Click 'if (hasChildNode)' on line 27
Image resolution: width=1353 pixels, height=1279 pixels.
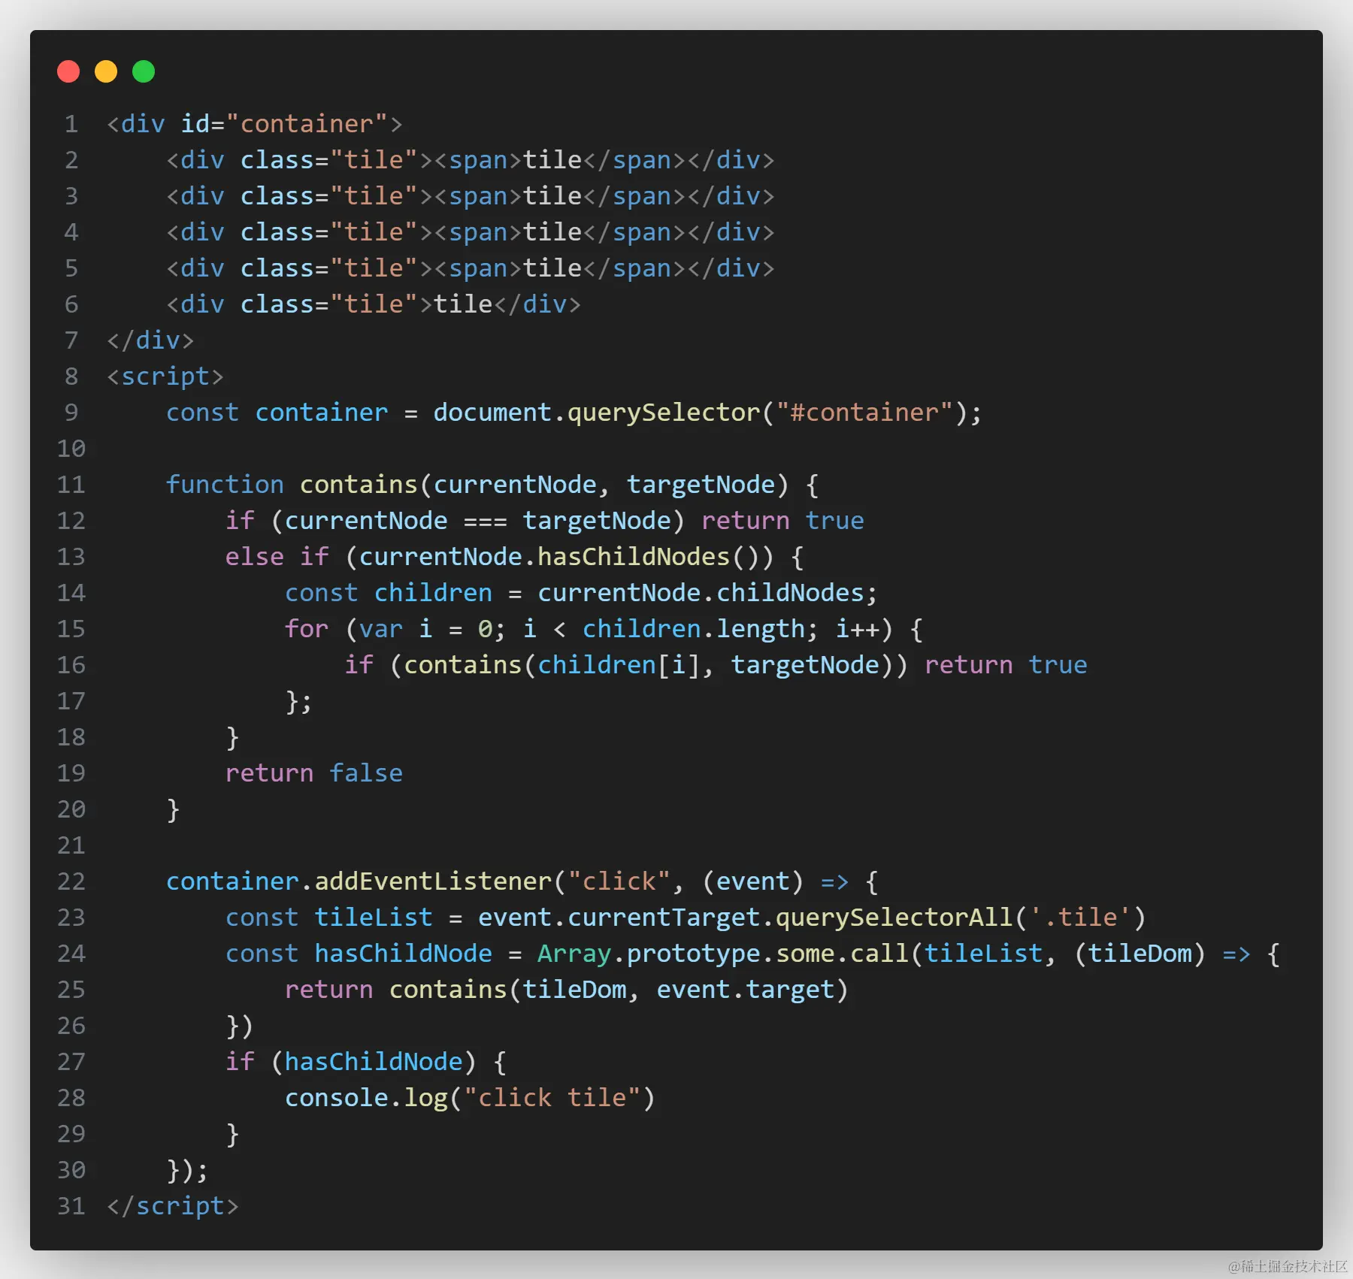pos(351,1062)
